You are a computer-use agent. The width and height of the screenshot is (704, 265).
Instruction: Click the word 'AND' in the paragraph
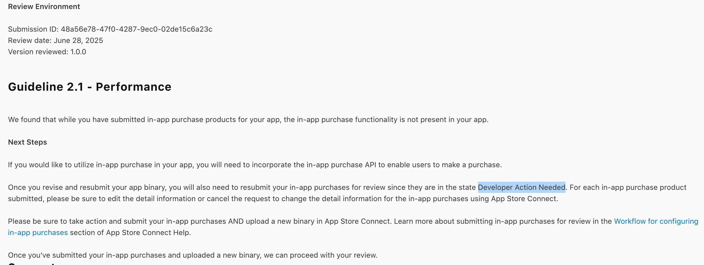[236, 221]
